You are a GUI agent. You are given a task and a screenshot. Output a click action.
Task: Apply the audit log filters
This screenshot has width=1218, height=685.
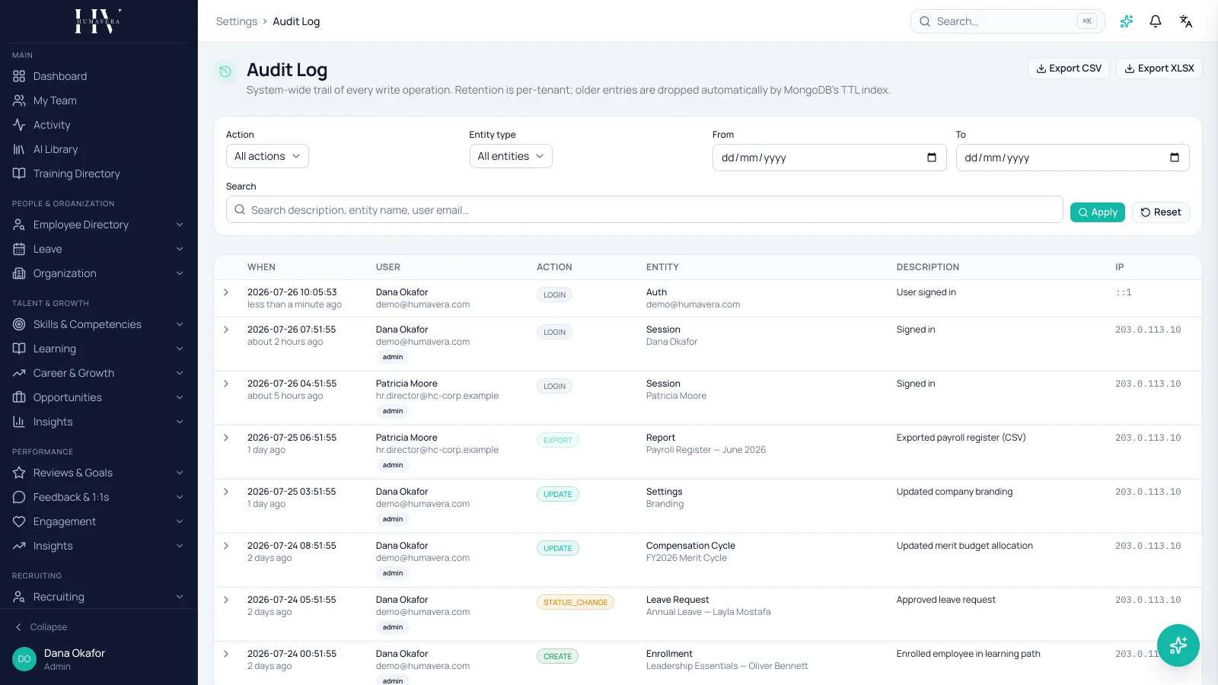pos(1098,212)
